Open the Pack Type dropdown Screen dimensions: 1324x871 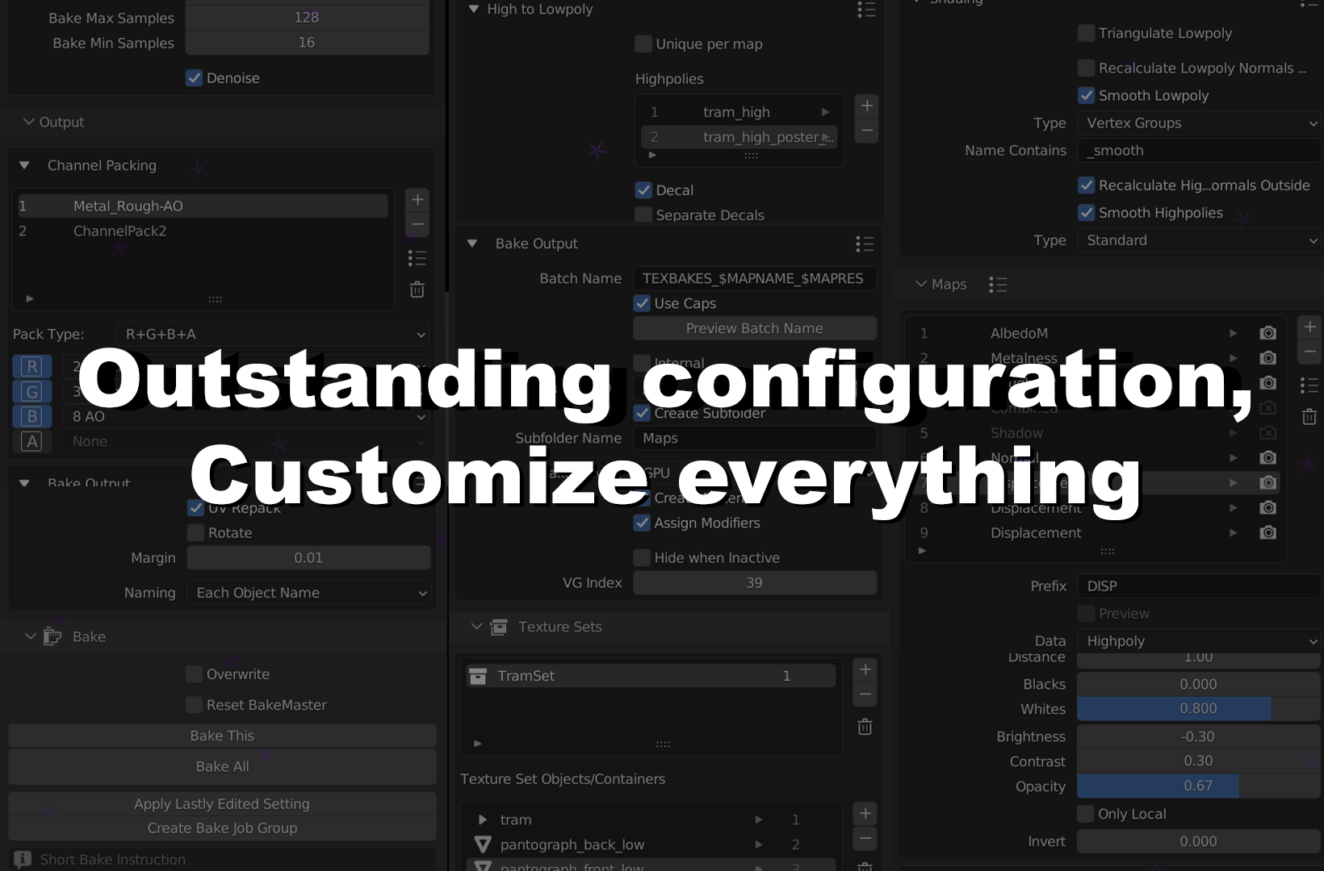[x=272, y=334]
